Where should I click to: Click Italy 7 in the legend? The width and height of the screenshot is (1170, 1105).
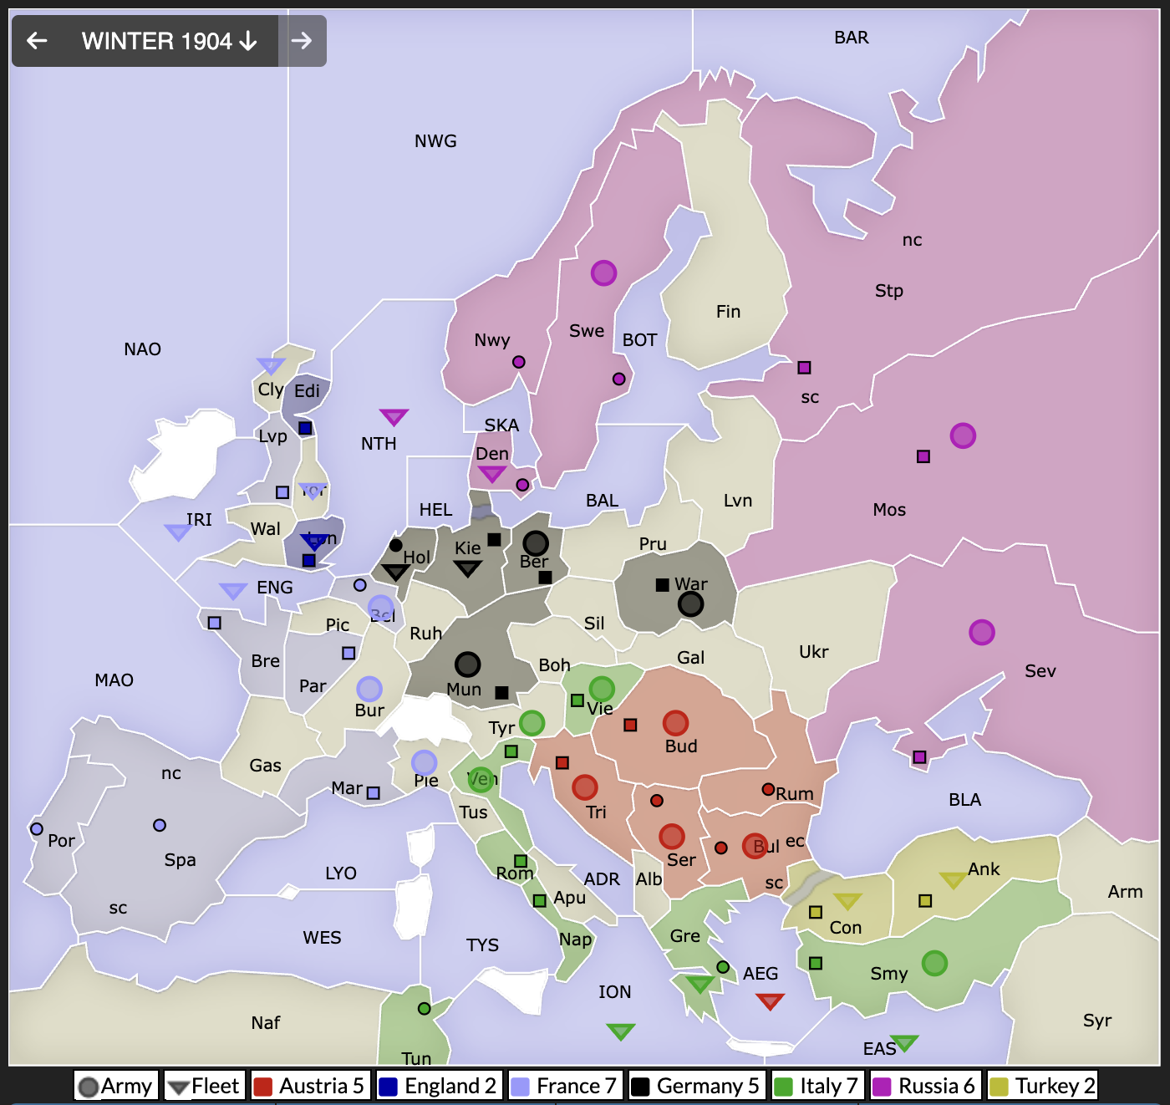(818, 1086)
